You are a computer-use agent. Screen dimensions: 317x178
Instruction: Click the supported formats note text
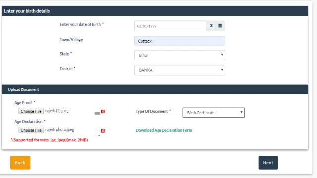click(50, 140)
